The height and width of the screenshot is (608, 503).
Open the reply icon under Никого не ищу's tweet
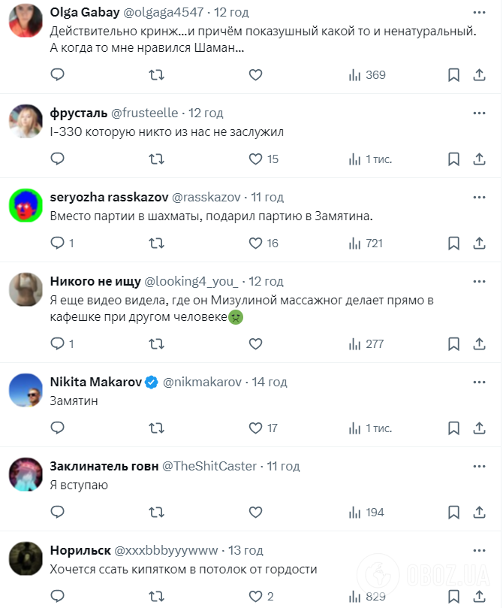[57, 343]
